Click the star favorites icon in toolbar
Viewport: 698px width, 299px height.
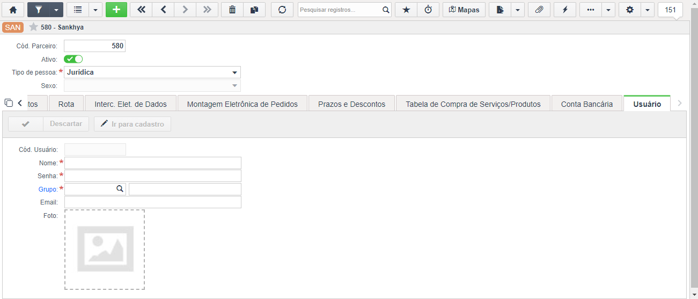pyautogui.click(x=406, y=10)
